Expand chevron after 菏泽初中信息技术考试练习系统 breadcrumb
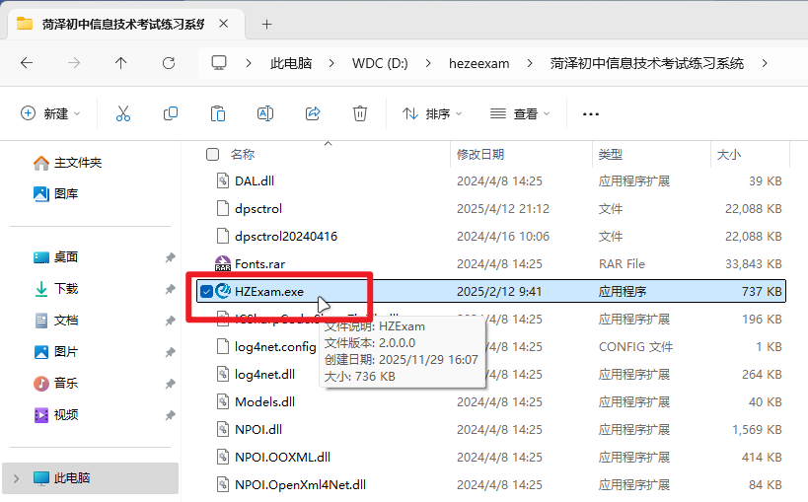The height and width of the screenshot is (502, 808). point(765,63)
